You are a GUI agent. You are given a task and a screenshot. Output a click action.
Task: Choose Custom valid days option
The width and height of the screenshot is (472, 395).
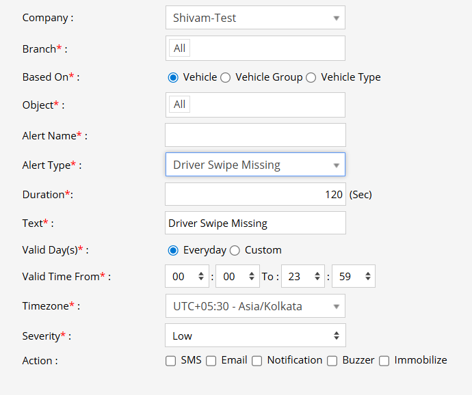[235, 250]
